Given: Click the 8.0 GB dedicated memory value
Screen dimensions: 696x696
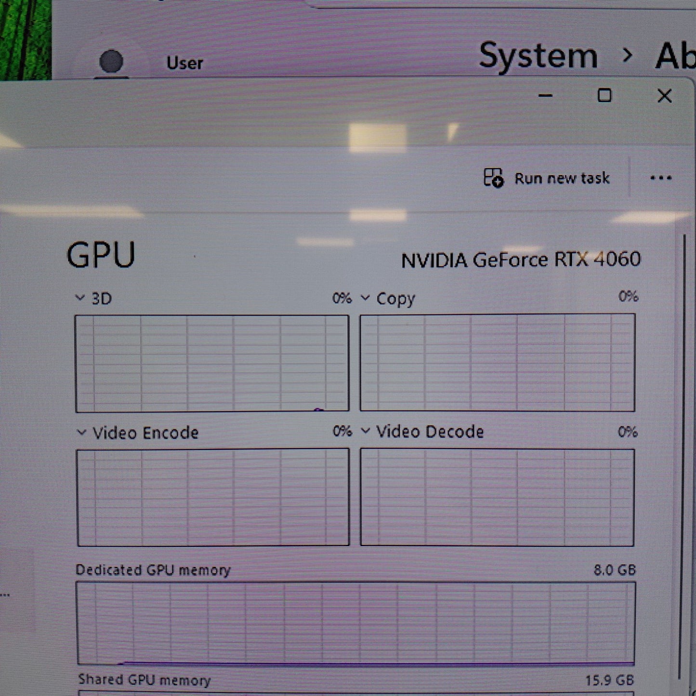Looking at the screenshot, I should click(x=615, y=570).
